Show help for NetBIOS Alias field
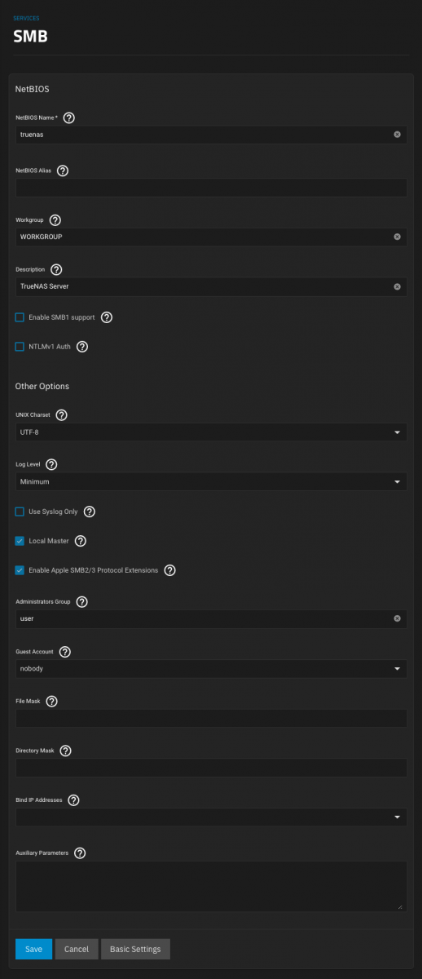 coord(63,171)
